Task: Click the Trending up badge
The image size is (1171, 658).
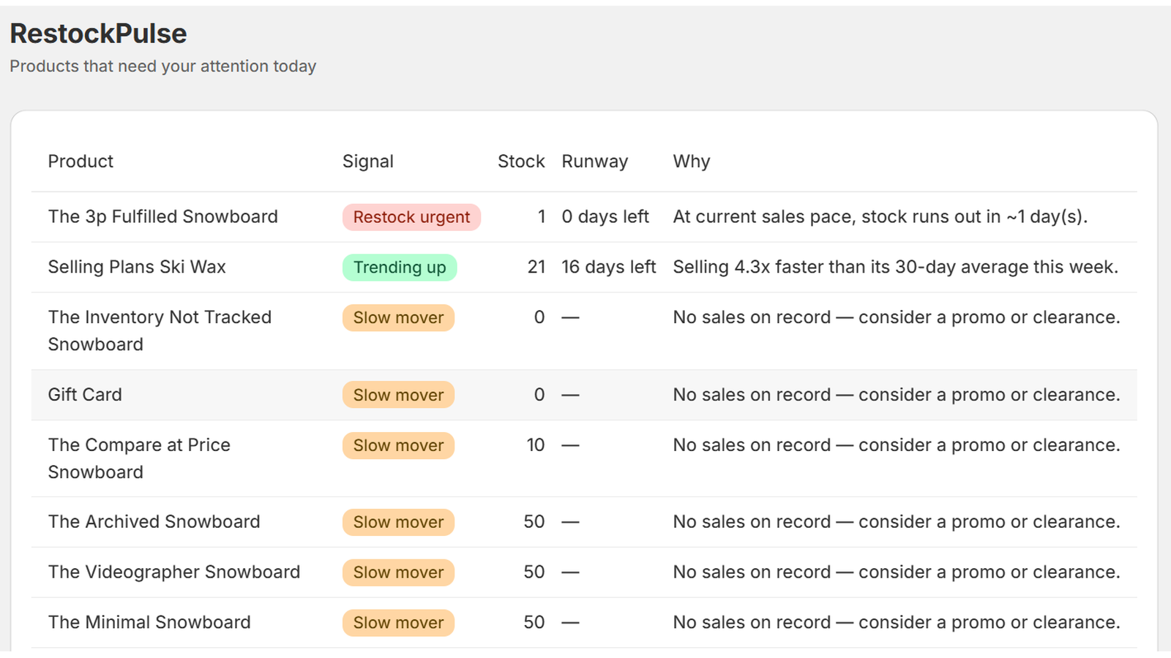Action: (x=400, y=268)
